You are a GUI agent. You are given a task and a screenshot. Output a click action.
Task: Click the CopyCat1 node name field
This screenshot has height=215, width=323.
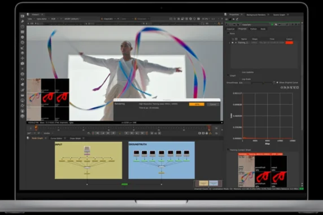tap(255, 25)
